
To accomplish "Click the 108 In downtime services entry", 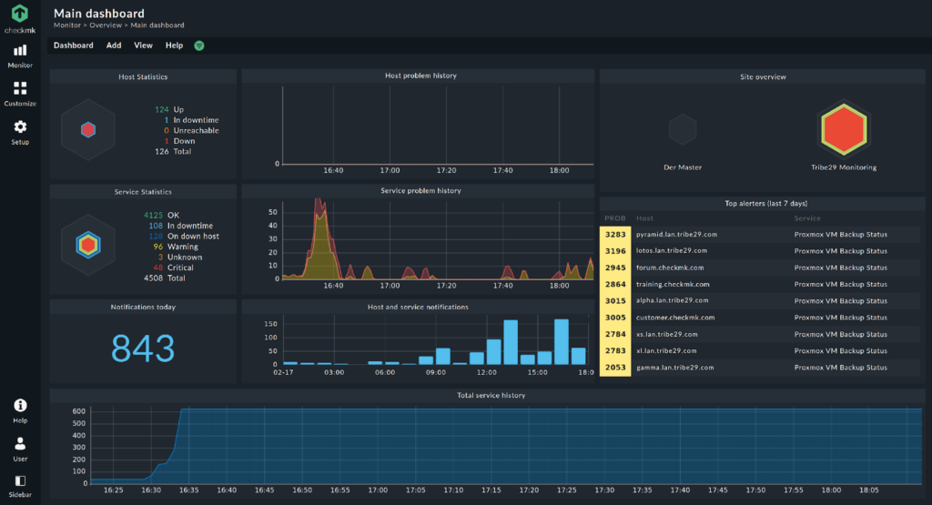I will 181,226.
